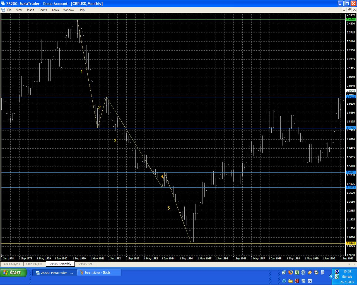Open the Help menu

pos(81,10)
